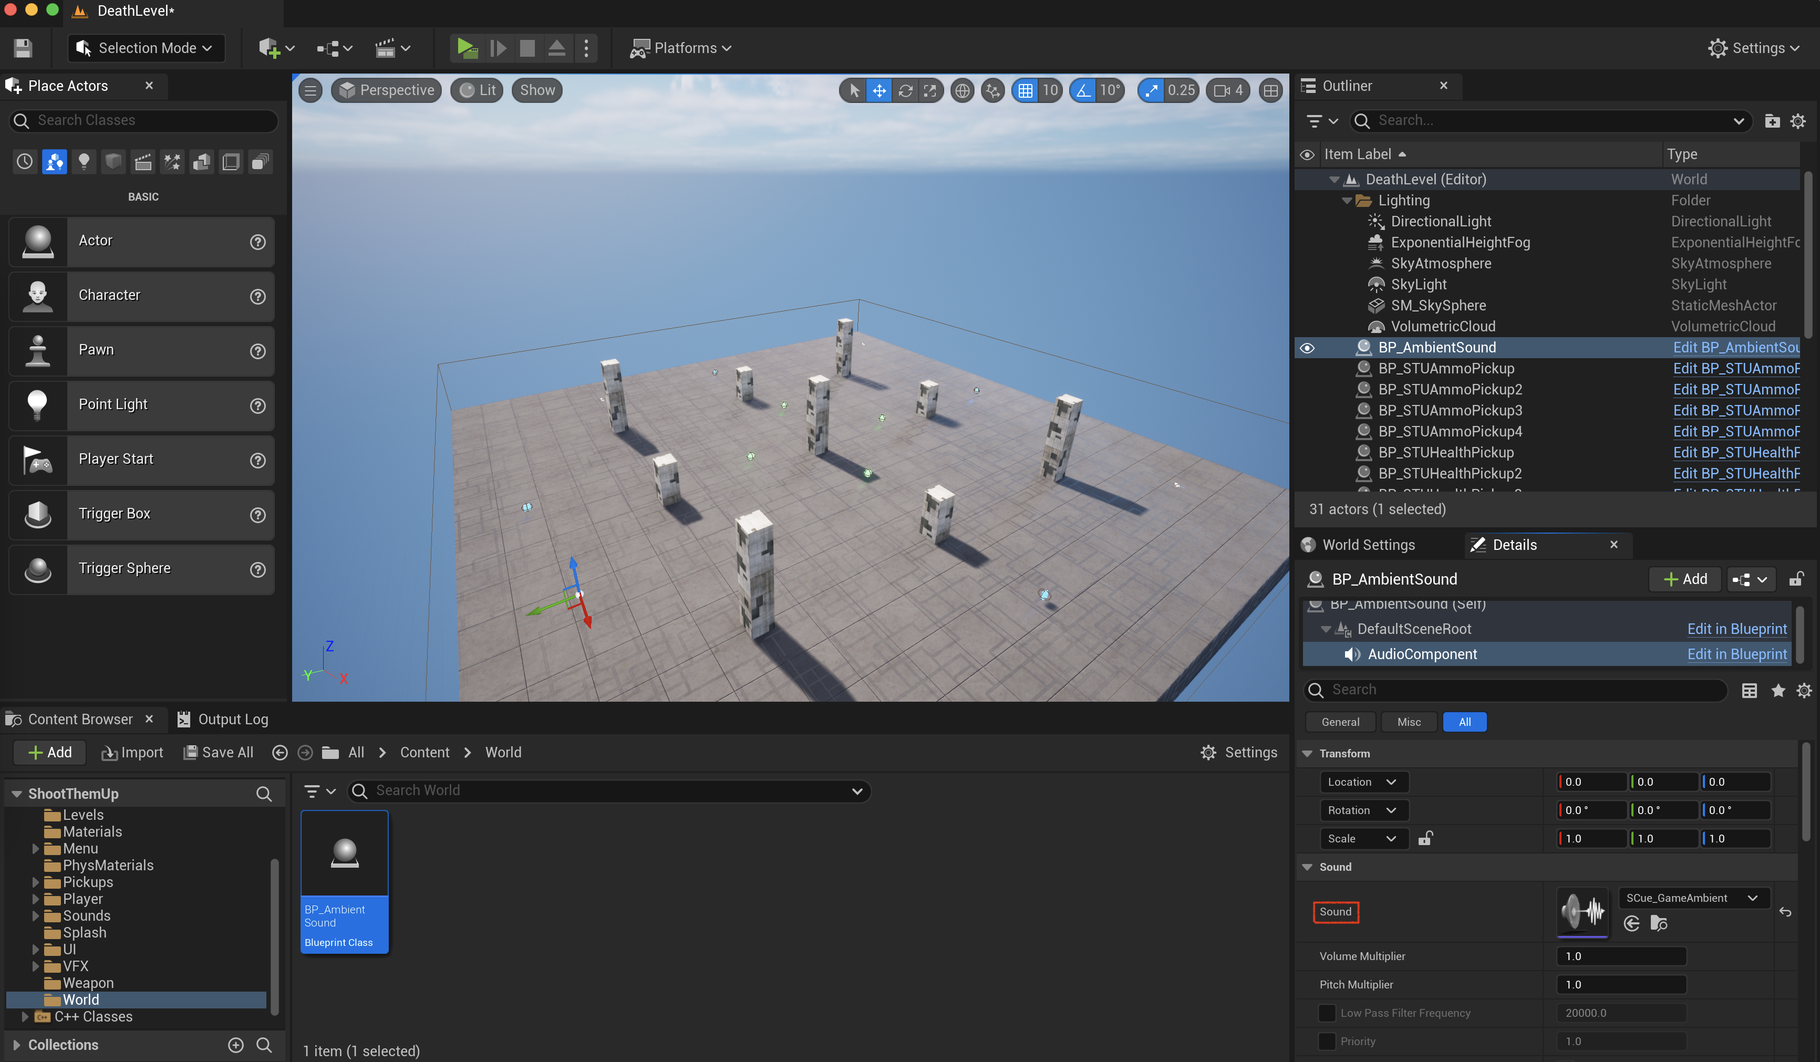Open Outliner settings gear

(x=1797, y=121)
